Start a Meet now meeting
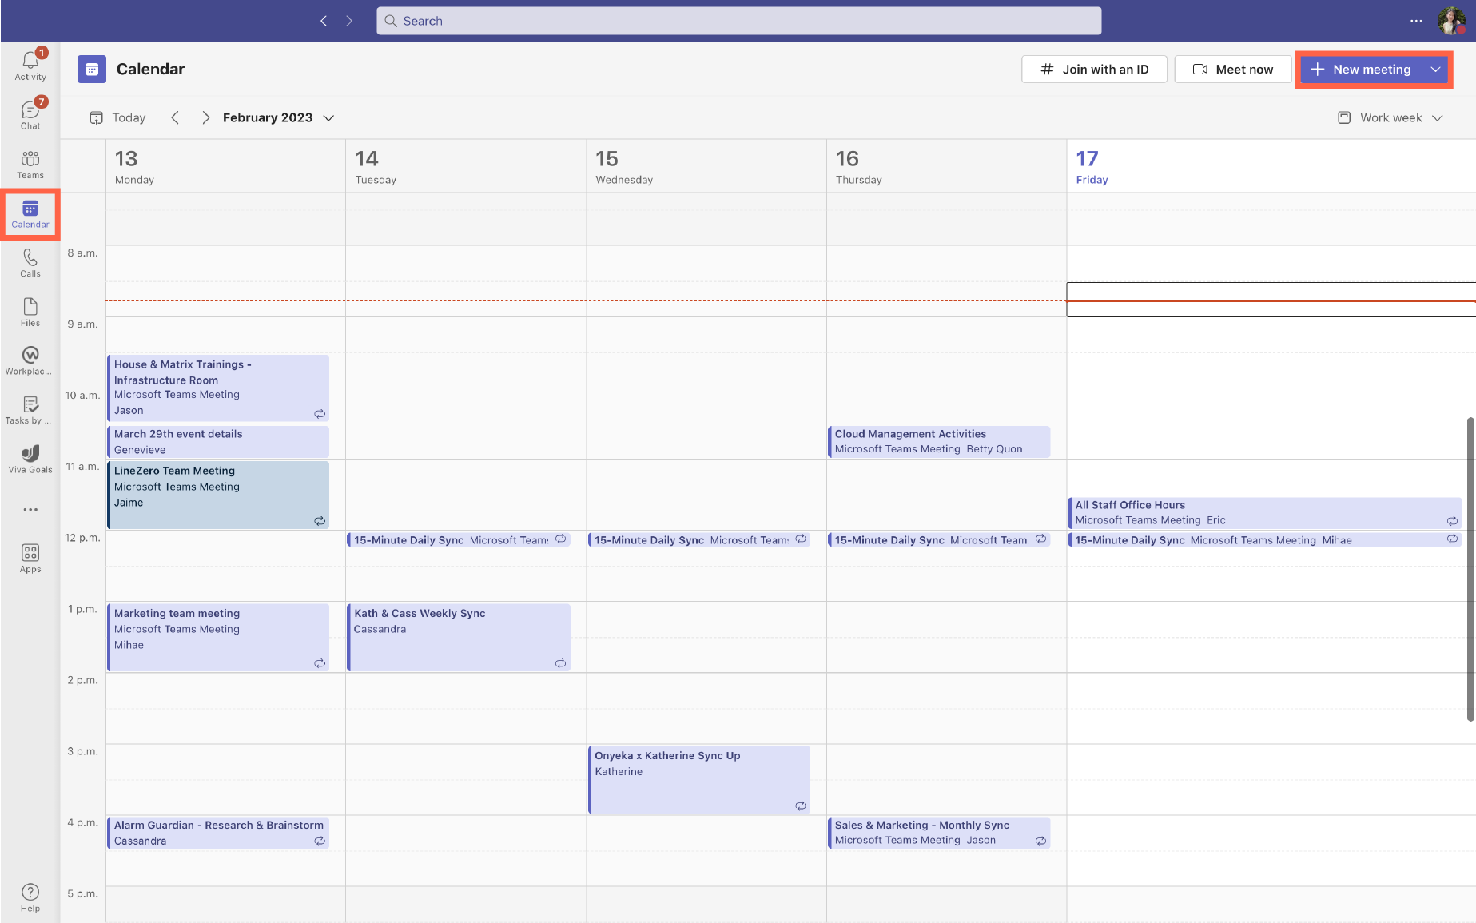Viewport: 1476px width, 923px height. coord(1233,70)
